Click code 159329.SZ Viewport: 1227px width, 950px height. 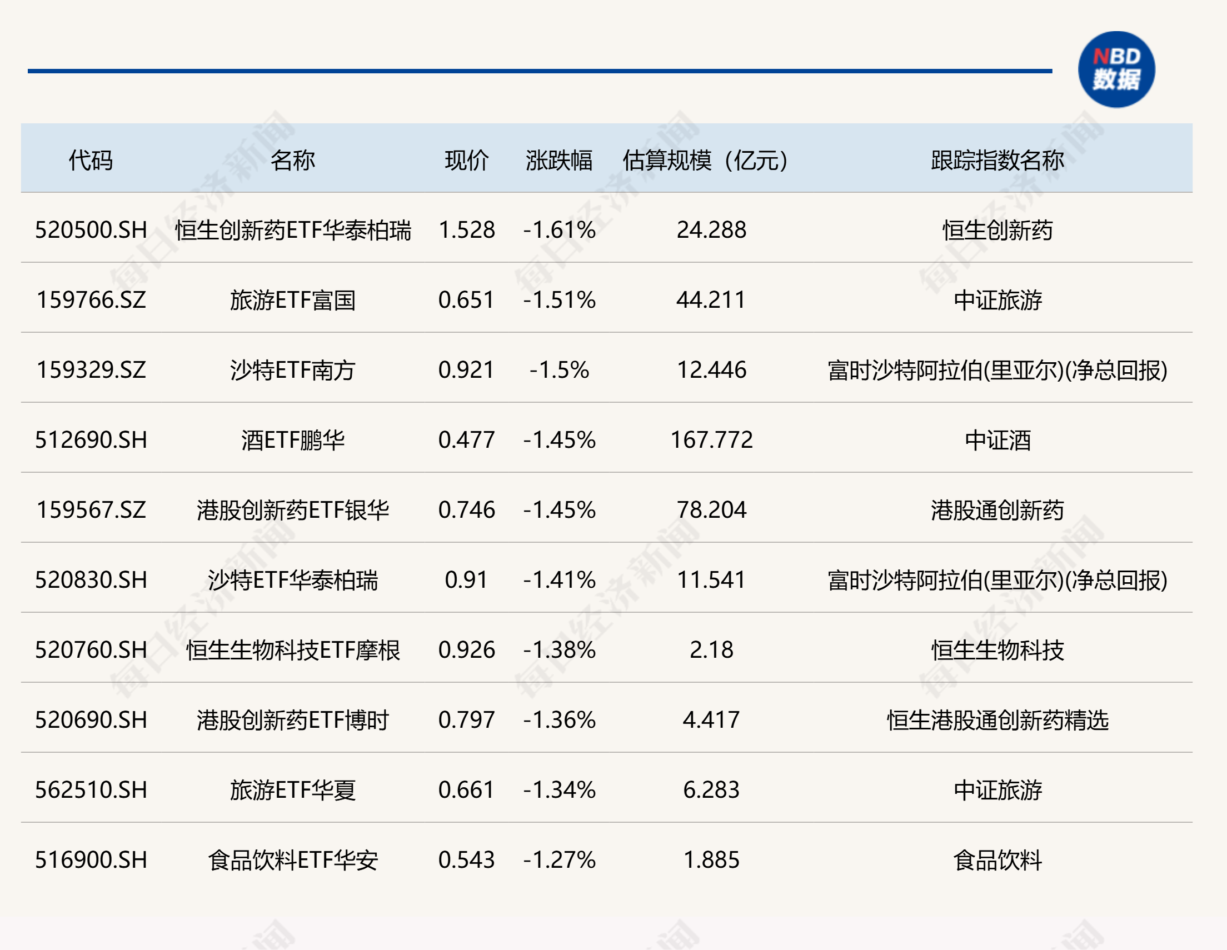pos(91,370)
